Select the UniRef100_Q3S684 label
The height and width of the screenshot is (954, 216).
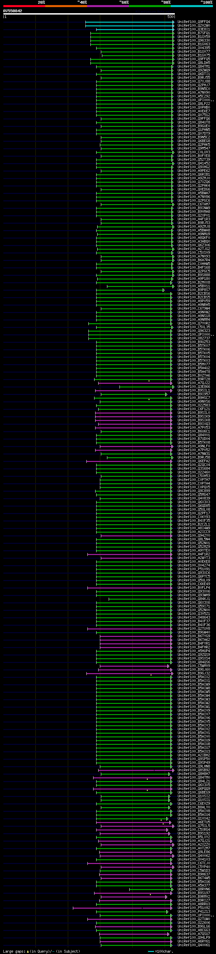click(193, 468)
